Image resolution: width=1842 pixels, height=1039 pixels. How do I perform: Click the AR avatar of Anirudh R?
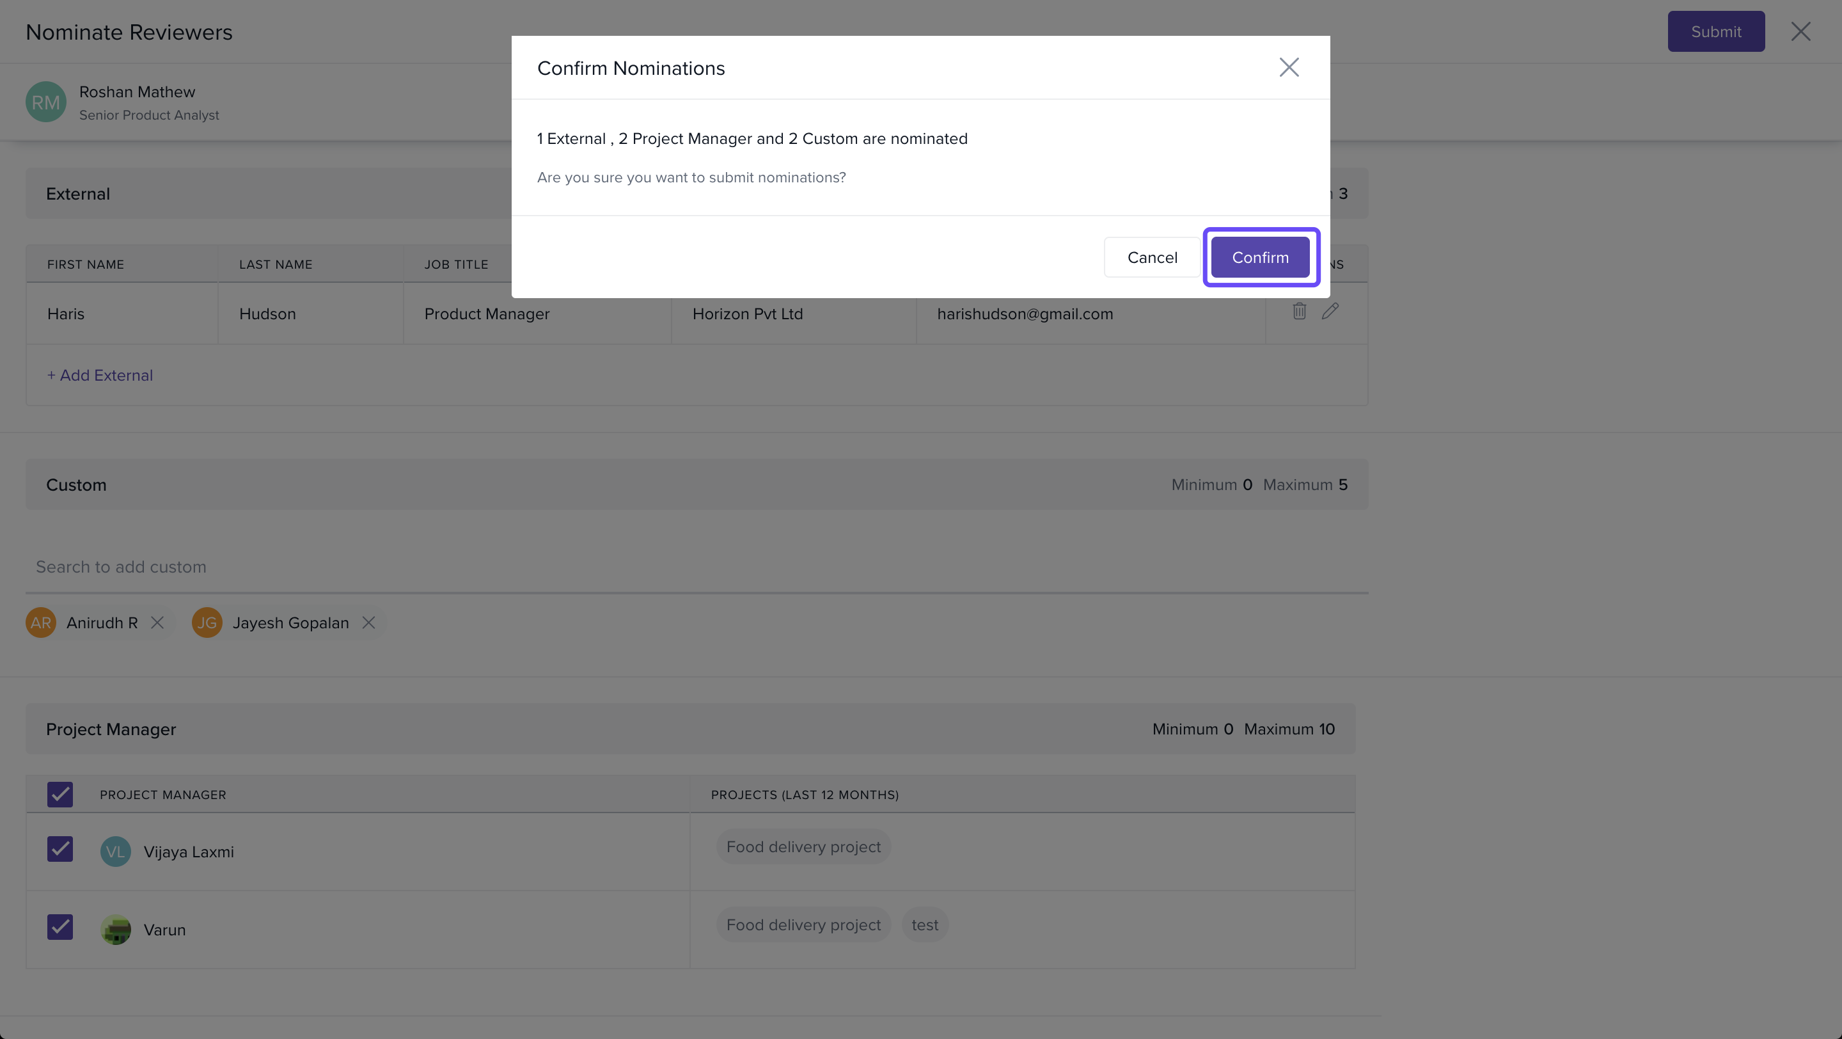pyautogui.click(x=41, y=623)
